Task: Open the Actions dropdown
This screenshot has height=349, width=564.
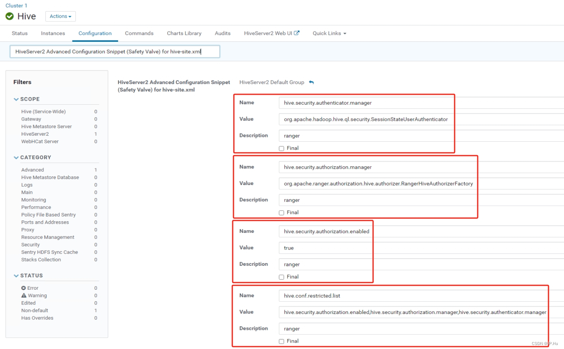Action: (60, 16)
